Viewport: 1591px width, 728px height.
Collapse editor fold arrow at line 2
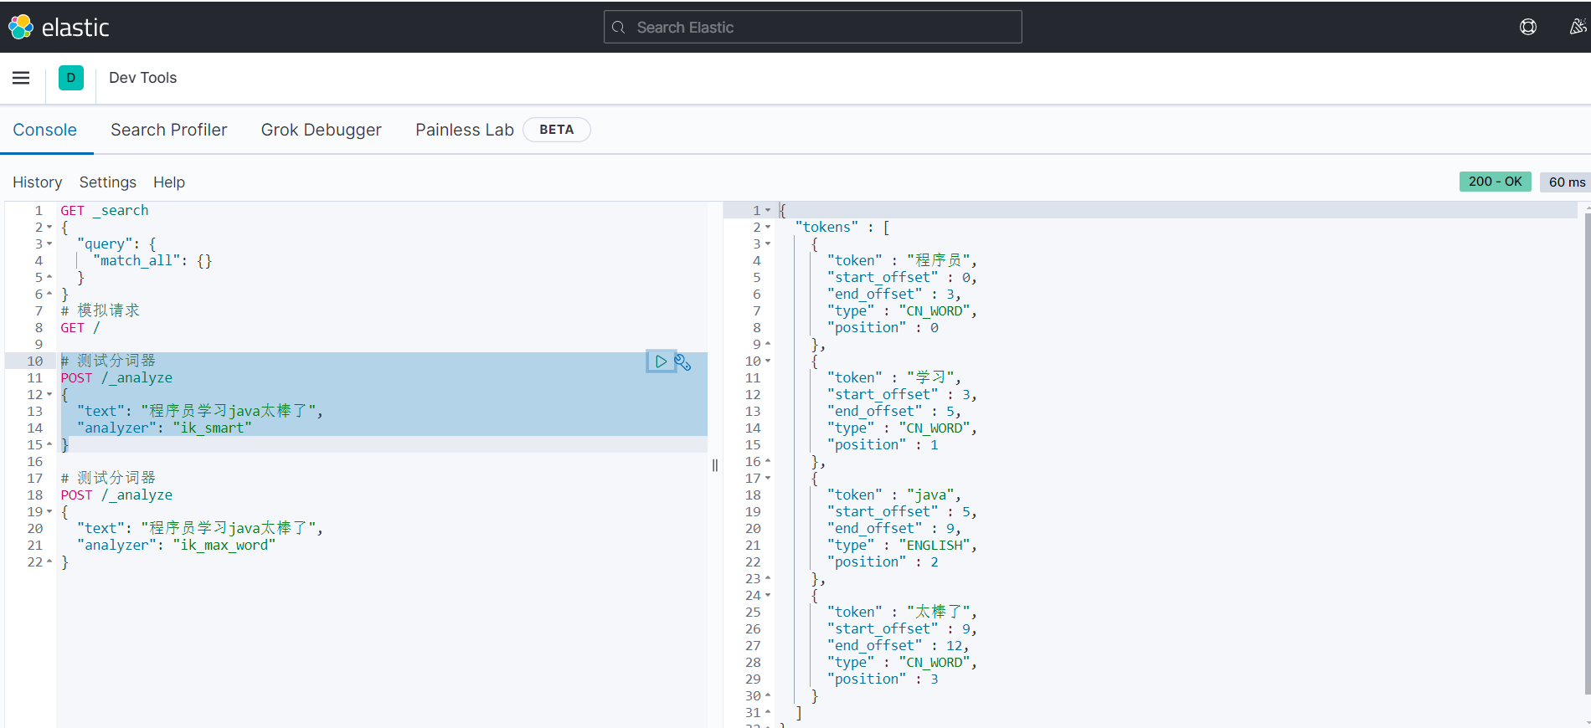pyautogui.click(x=49, y=228)
